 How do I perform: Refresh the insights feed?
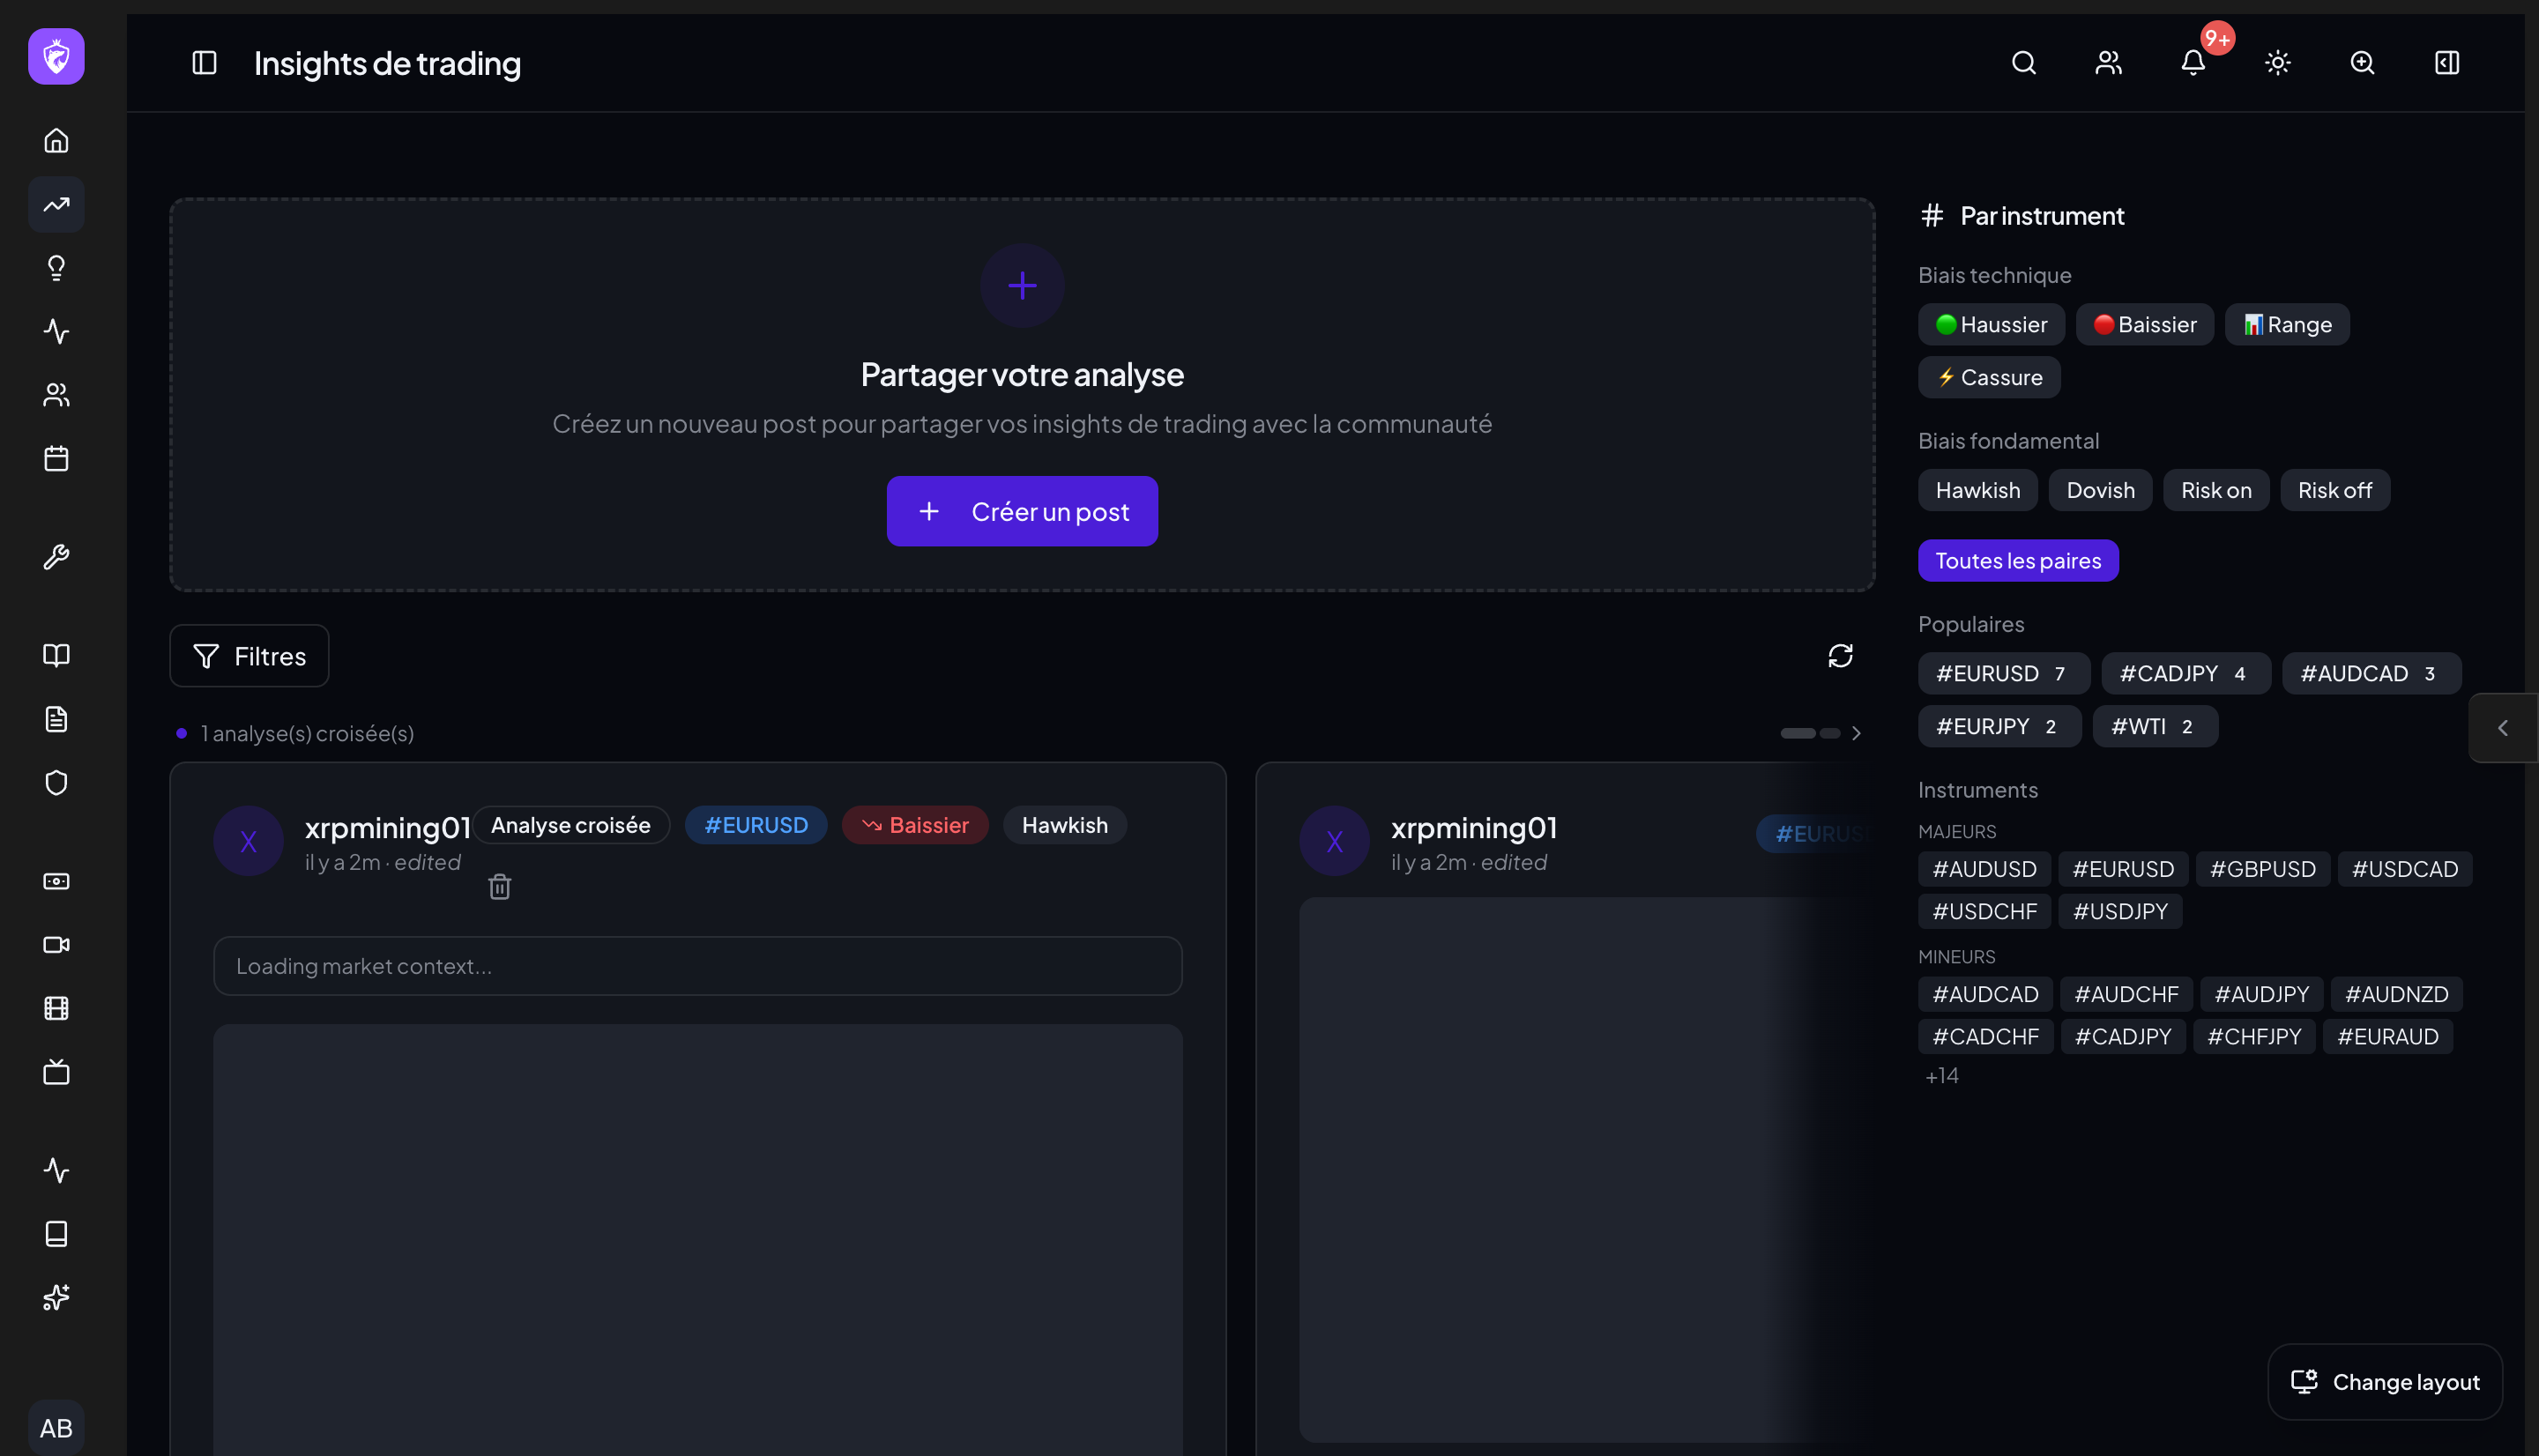coord(1840,656)
